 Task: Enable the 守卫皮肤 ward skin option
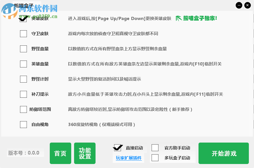point(23,34)
